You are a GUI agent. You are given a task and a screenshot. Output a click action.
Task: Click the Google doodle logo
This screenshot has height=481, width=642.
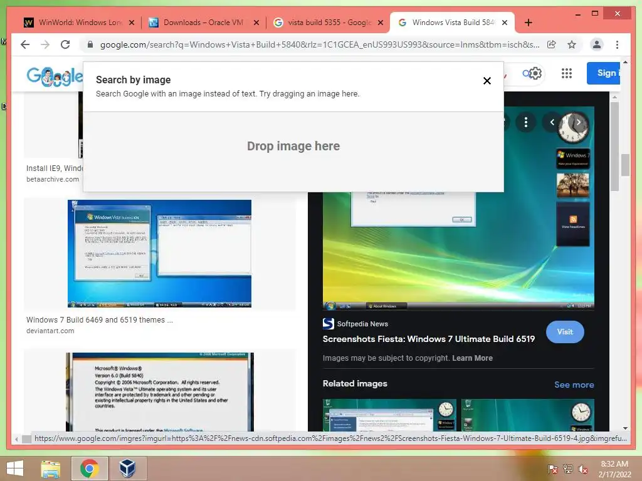55,76
